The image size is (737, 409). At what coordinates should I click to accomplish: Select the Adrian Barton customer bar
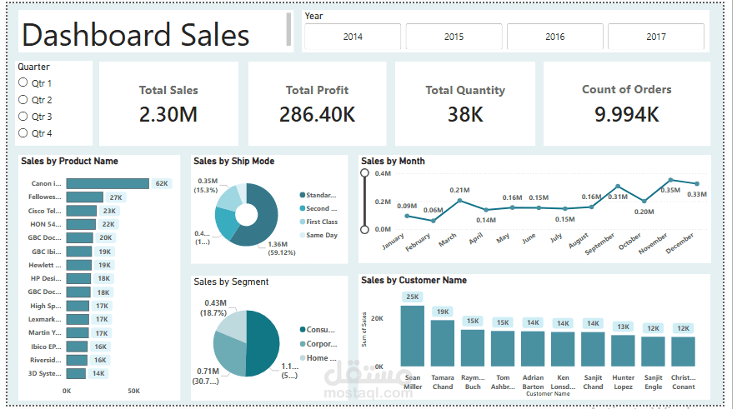(x=533, y=349)
